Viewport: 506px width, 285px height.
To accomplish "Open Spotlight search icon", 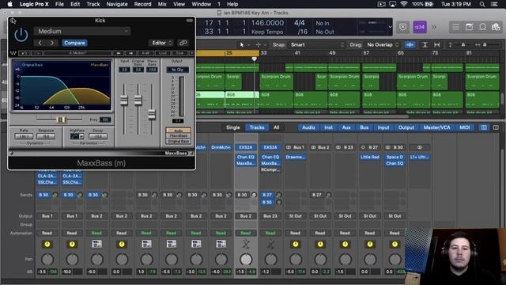I will tap(482, 4).
